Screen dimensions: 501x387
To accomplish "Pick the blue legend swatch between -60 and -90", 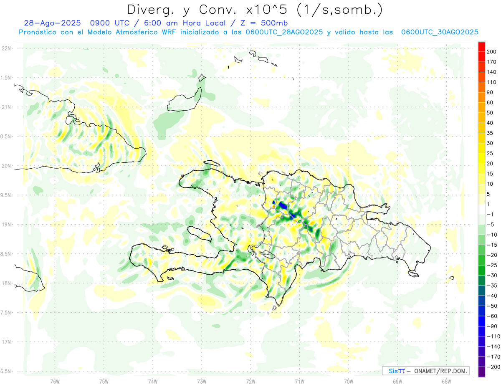I will click(481, 321).
